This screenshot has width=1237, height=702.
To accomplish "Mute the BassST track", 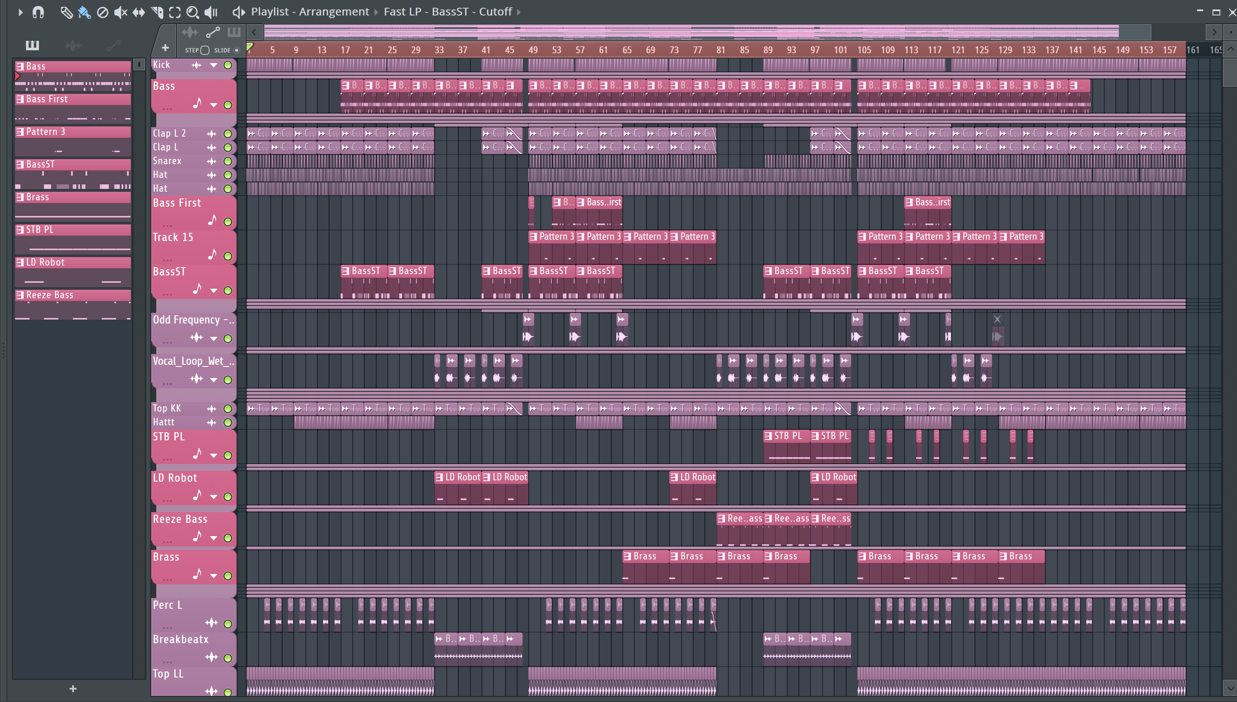I will point(228,291).
